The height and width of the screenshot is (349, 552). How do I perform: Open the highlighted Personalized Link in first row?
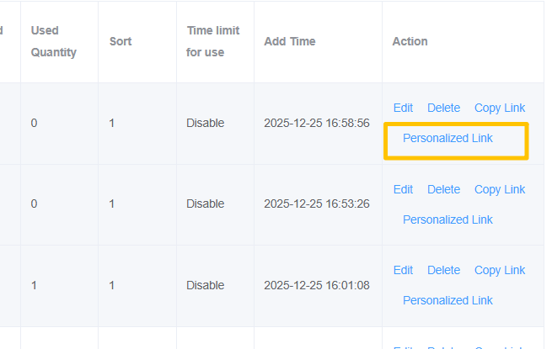point(447,138)
